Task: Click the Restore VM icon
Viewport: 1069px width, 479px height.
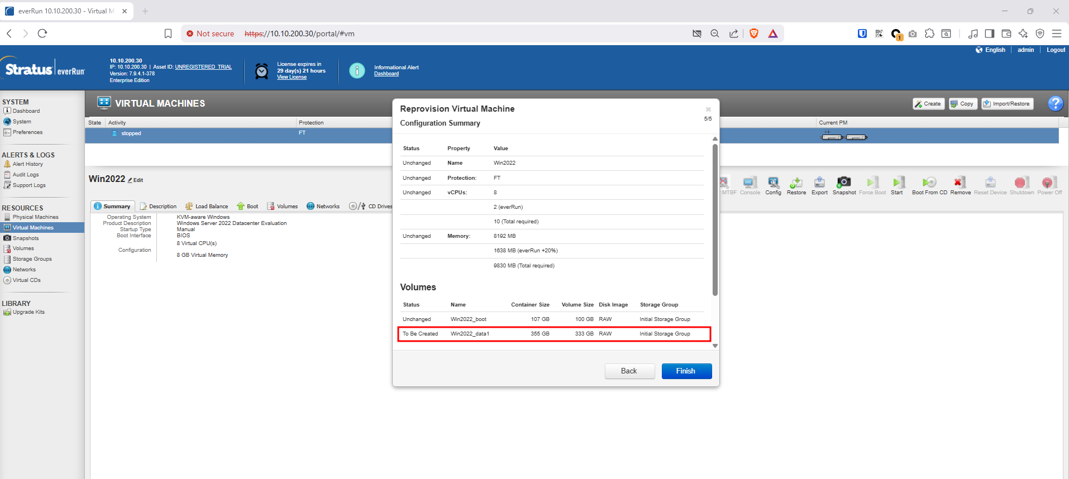Action: point(796,183)
